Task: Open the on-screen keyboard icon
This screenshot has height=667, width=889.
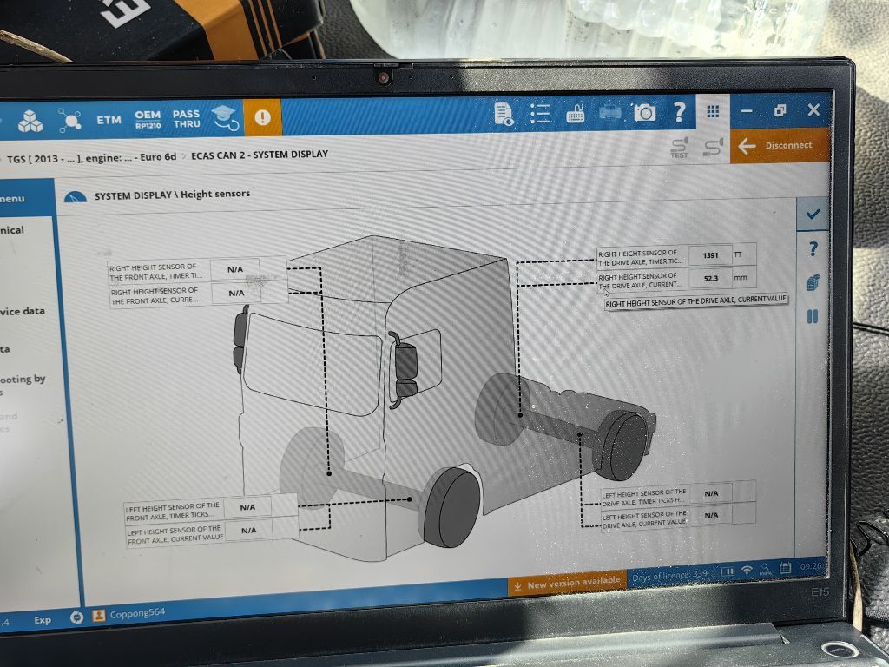Action: tap(575, 113)
